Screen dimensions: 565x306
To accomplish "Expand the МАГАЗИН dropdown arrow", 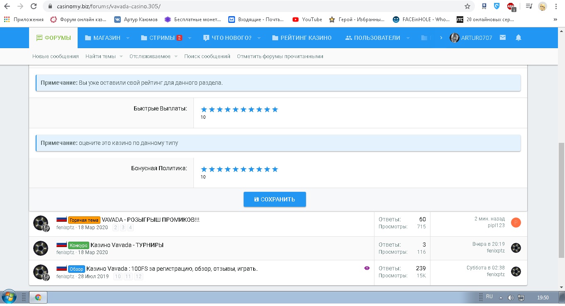I will 128,38.
